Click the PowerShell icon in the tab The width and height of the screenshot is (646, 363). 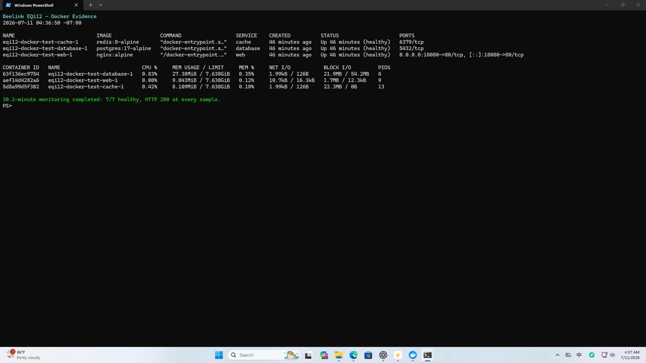click(x=8, y=5)
